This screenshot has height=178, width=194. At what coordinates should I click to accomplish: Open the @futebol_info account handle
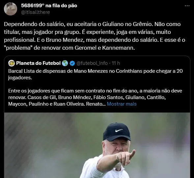(92, 63)
